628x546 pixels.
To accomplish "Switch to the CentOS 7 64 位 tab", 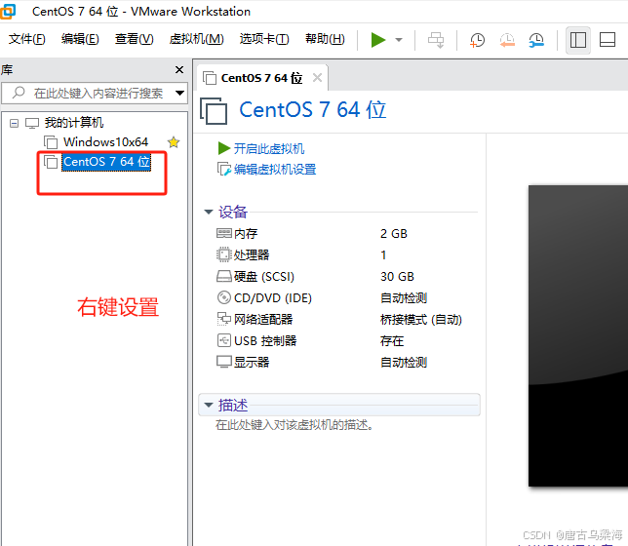I will (261, 78).
